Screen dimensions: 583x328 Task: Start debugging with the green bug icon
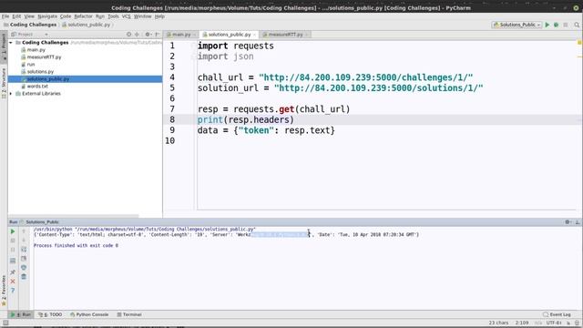pos(557,25)
